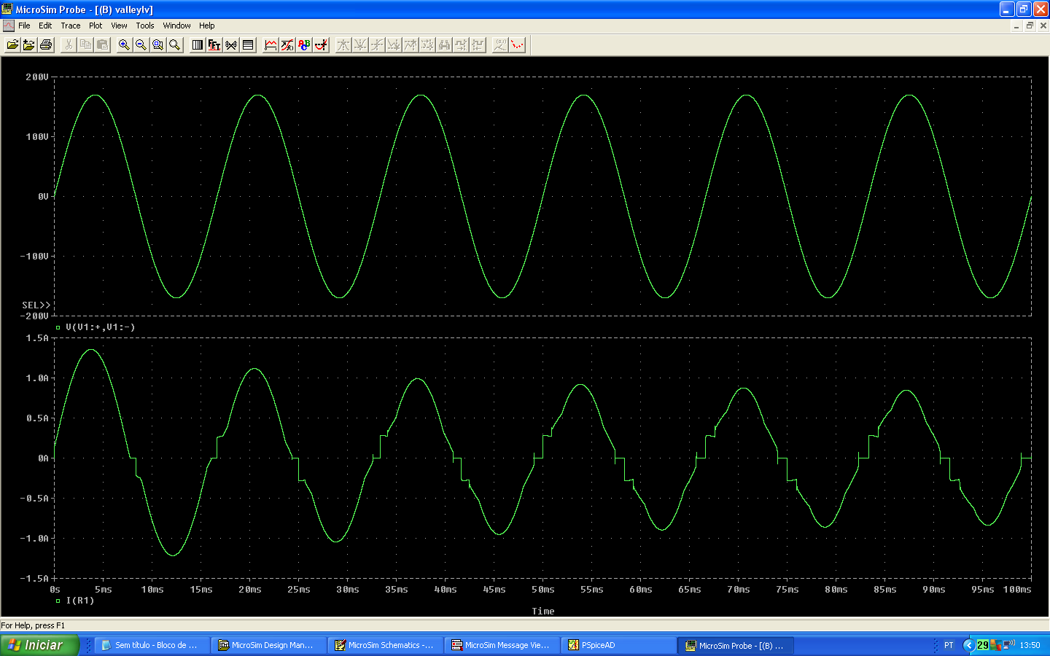
Task: Click the Iniciar start button
Action: 39,645
